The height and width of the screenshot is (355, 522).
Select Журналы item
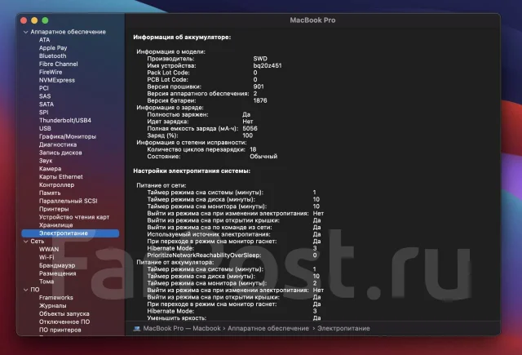[x=52, y=306]
